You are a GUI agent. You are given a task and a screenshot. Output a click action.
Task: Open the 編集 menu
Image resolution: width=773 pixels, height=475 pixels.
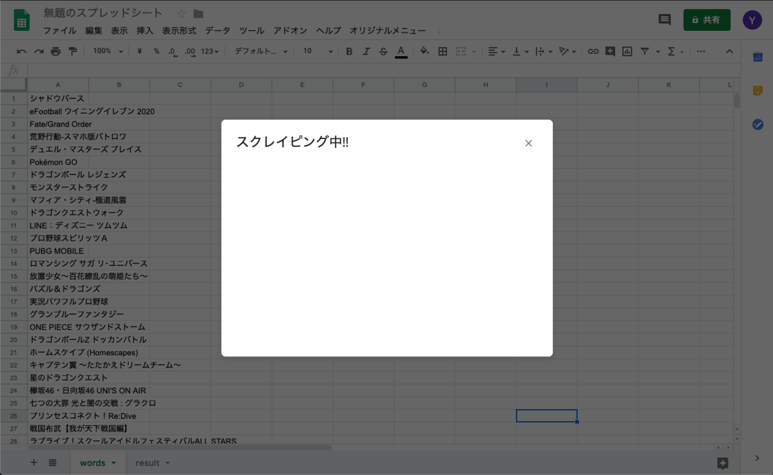coord(94,30)
